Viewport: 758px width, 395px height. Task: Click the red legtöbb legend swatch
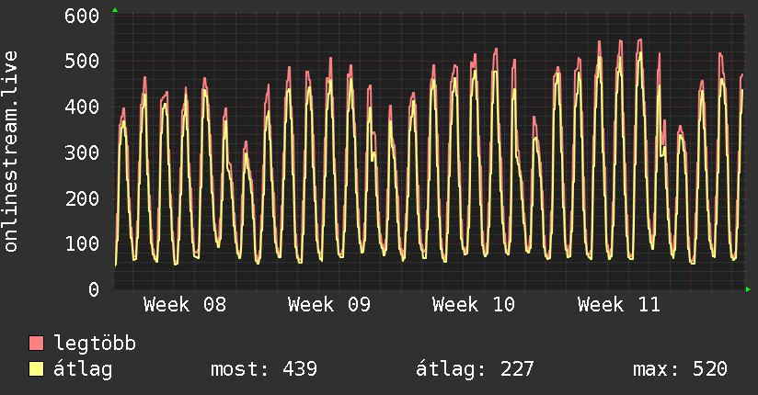[x=37, y=344]
